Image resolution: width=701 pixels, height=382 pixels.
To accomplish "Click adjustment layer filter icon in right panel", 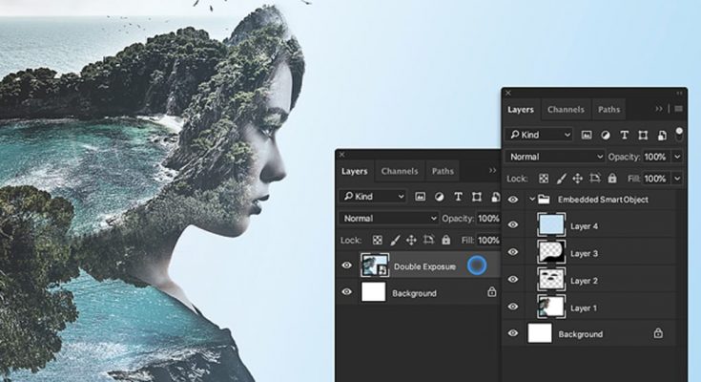I will (x=606, y=135).
